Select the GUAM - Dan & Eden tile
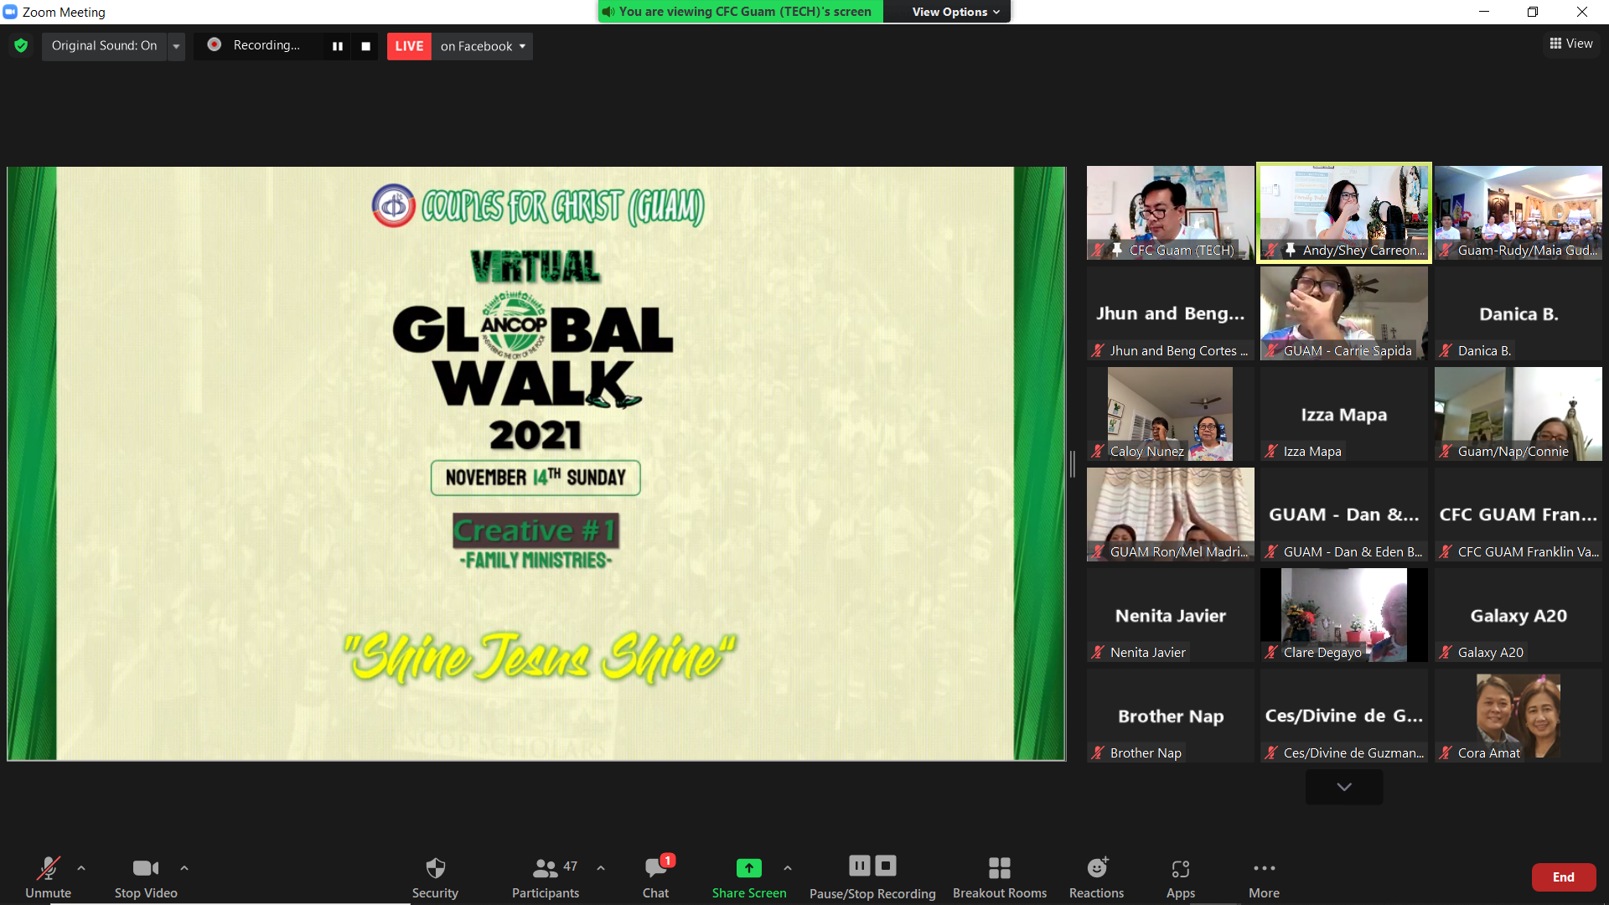1609x905 pixels. pyautogui.click(x=1344, y=515)
